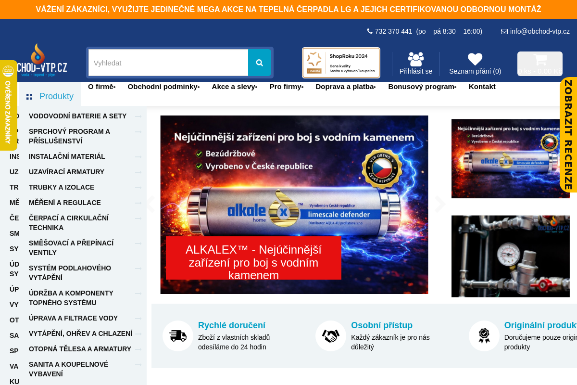Open Doprava a platba menu
This screenshot has height=385, width=577.
pos(345,87)
